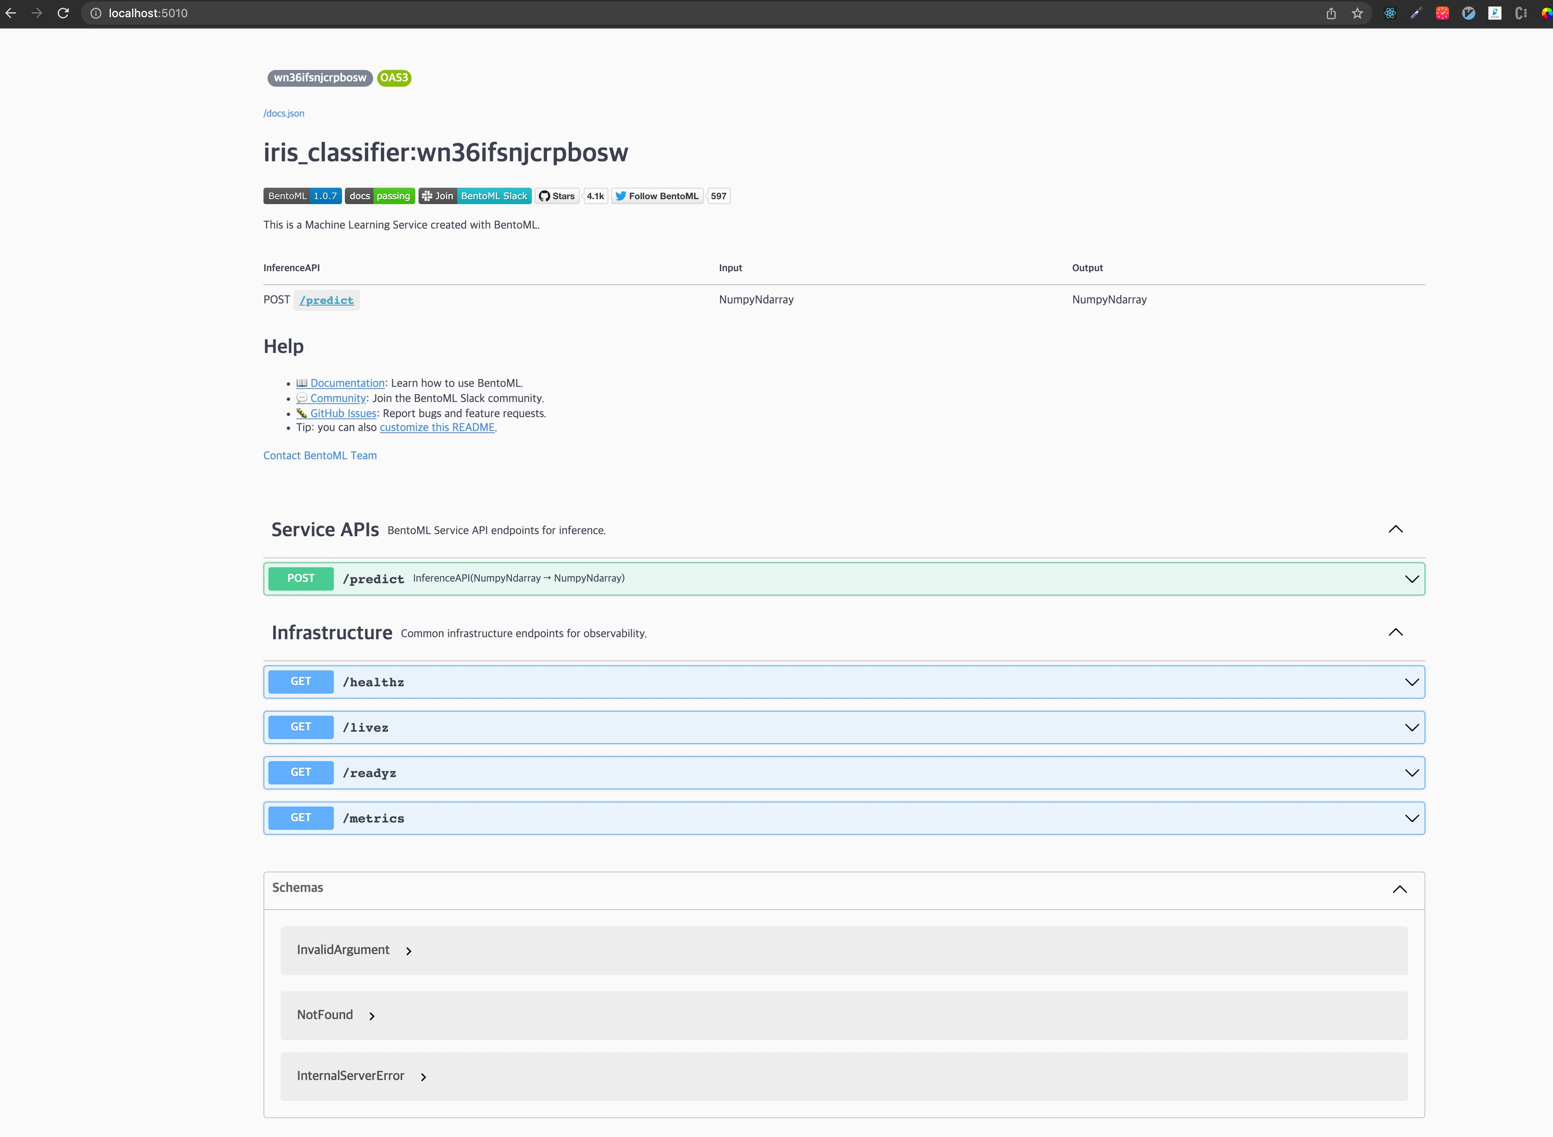This screenshot has height=1137, width=1553.
Task: Click the browser forward arrow
Action: pos(36,13)
